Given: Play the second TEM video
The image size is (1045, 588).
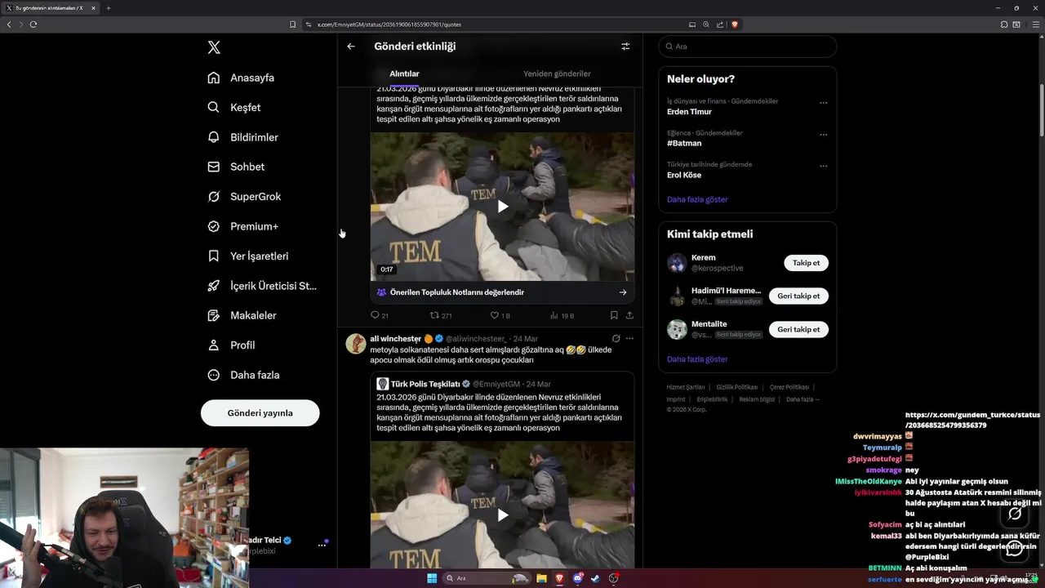Looking at the screenshot, I should [x=502, y=514].
